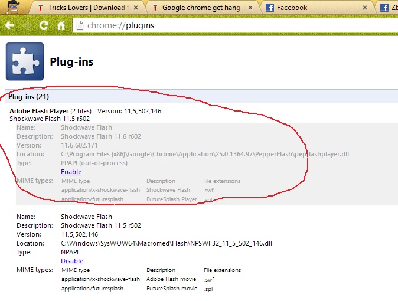
Task: Click the page icon in address bar
Action: tap(80, 25)
